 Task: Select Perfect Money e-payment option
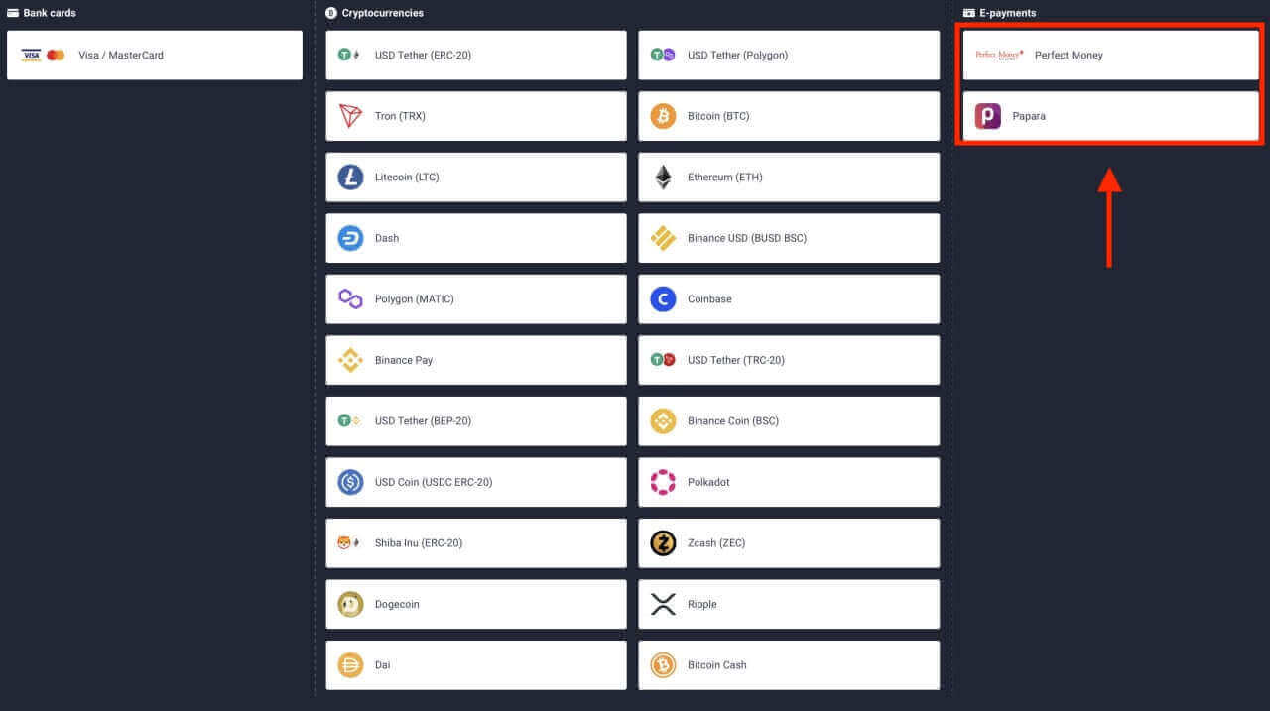point(1109,56)
